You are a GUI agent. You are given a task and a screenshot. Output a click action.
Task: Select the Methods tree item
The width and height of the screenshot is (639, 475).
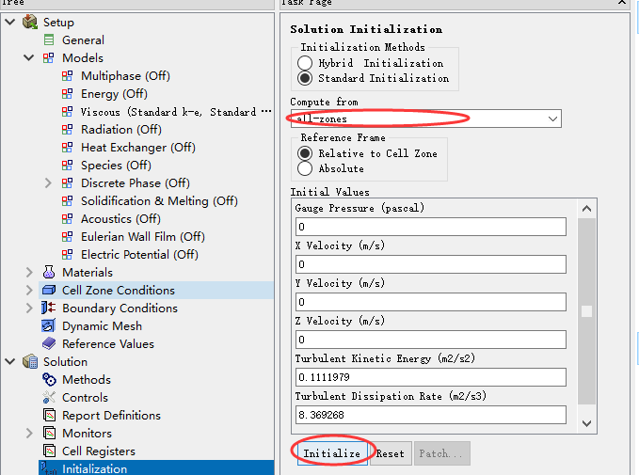pos(87,380)
